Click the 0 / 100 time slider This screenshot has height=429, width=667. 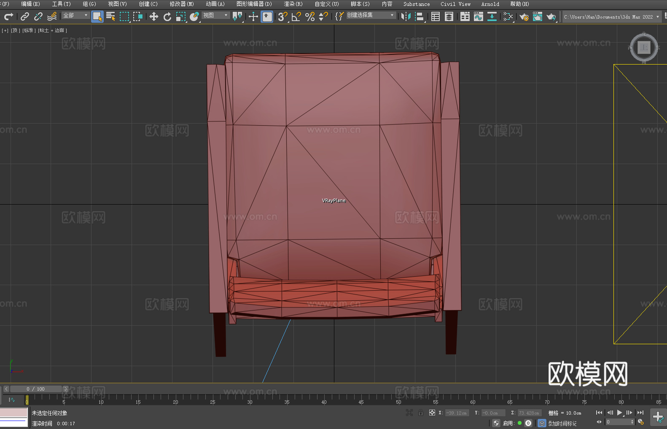pos(36,389)
